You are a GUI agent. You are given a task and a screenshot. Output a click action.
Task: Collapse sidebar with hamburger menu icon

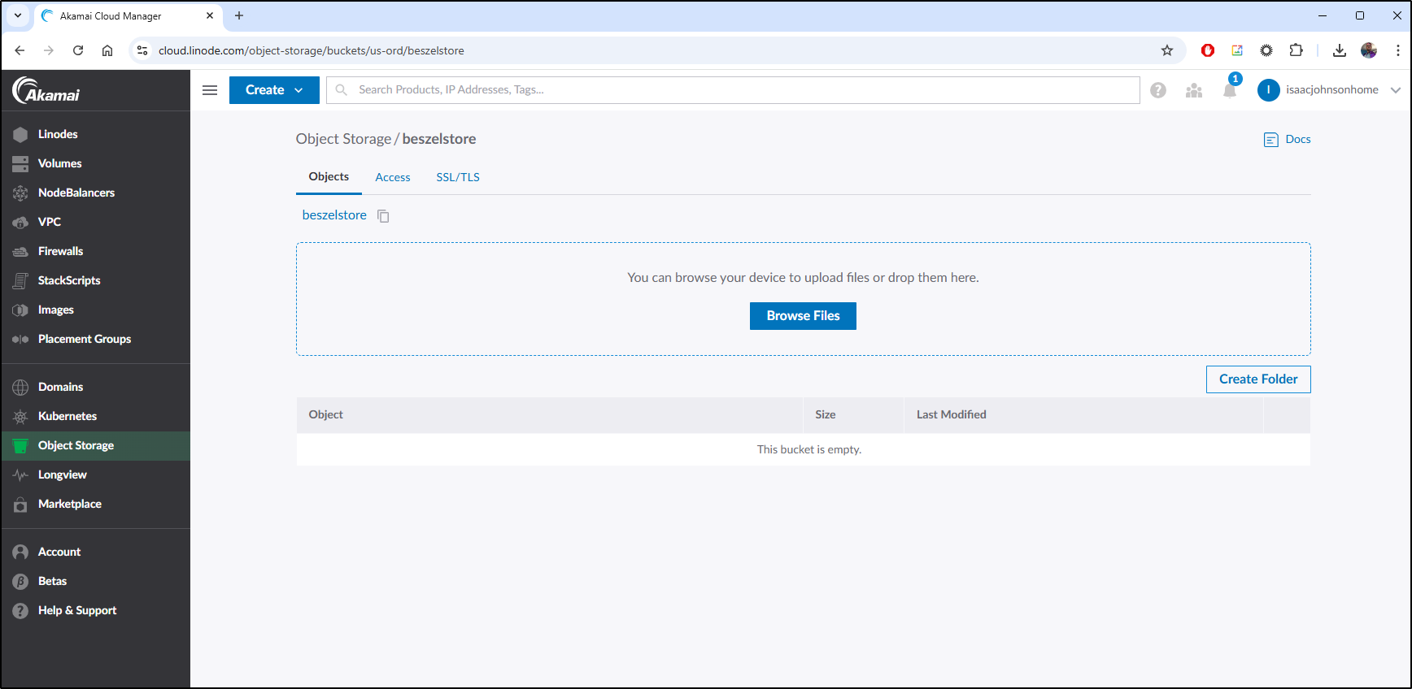coord(210,90)
